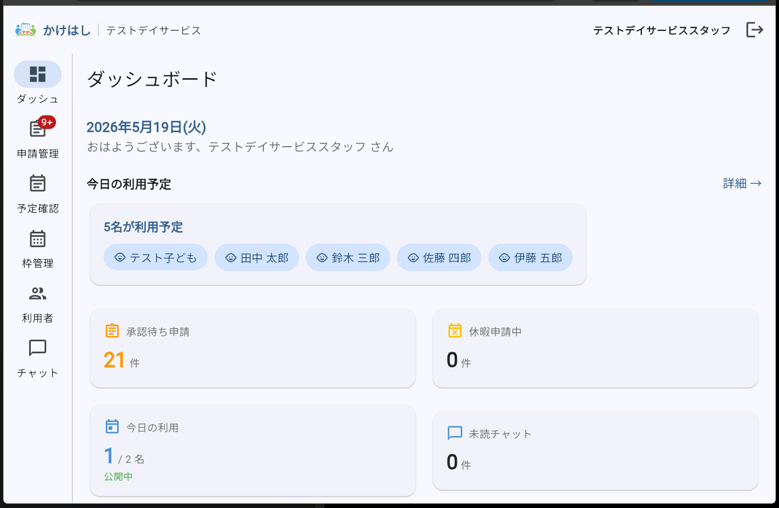779x508 pixels.
Task: Click the chat bubble icon on 未読チャット card
Action: (x=455, y=433)
